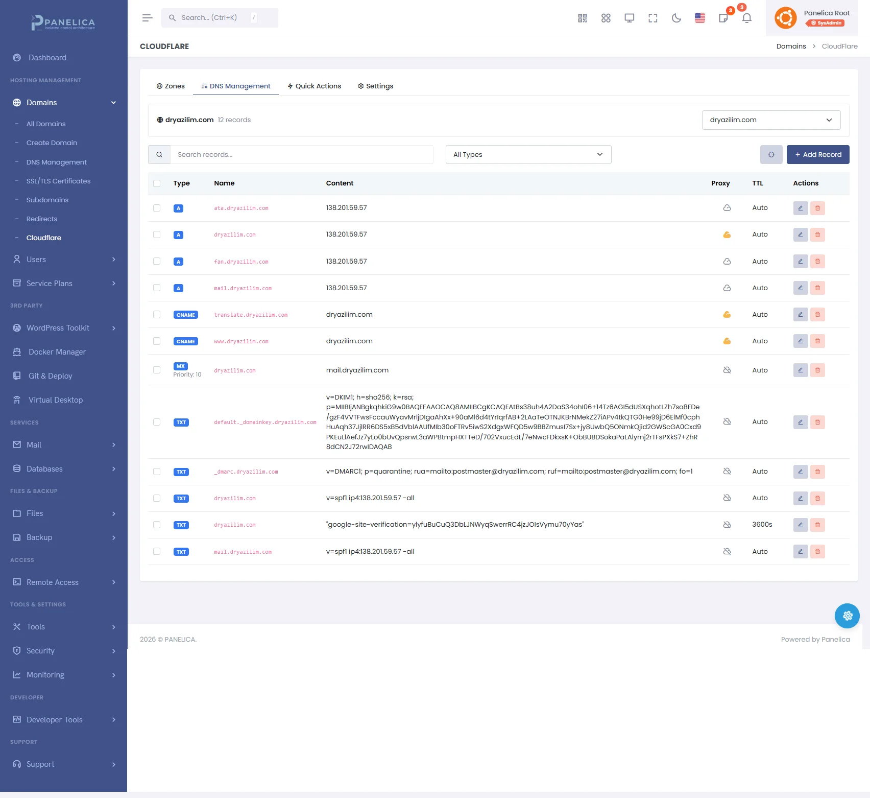Collapse the sidebar with hamburger icon
Screen dimensions: 870x798
point(148,18)
